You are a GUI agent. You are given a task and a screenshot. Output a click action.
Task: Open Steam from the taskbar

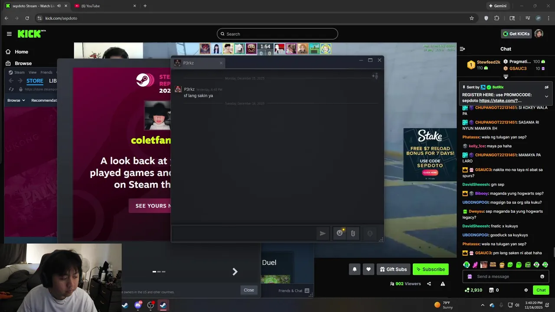click(x=163, y=305)
